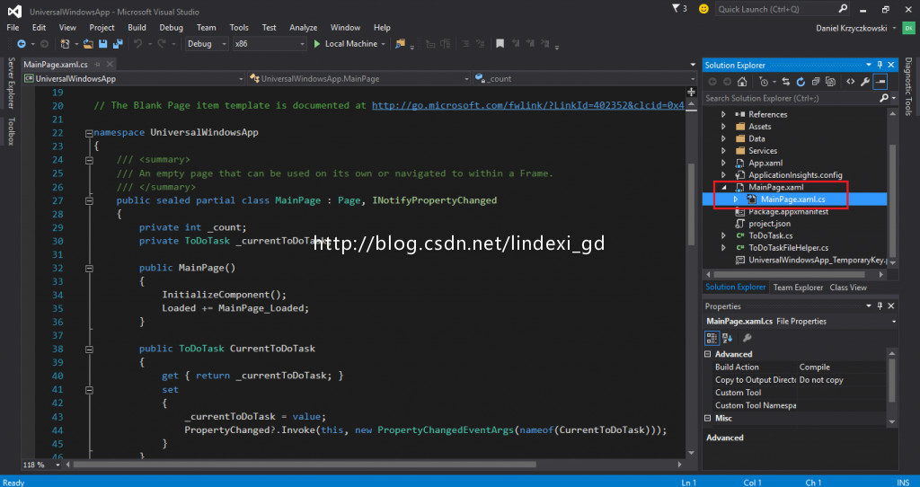This screenshot has width=920, height=487.
Task: Open the Debug configuration dropdown
Action: (224, 44)
